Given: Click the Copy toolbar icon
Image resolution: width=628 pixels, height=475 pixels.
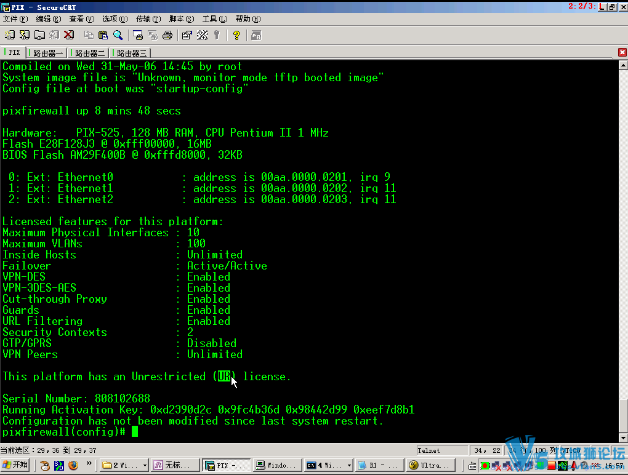Looking at the screenshot, I should pyautogui.click(x=89, y=35).
